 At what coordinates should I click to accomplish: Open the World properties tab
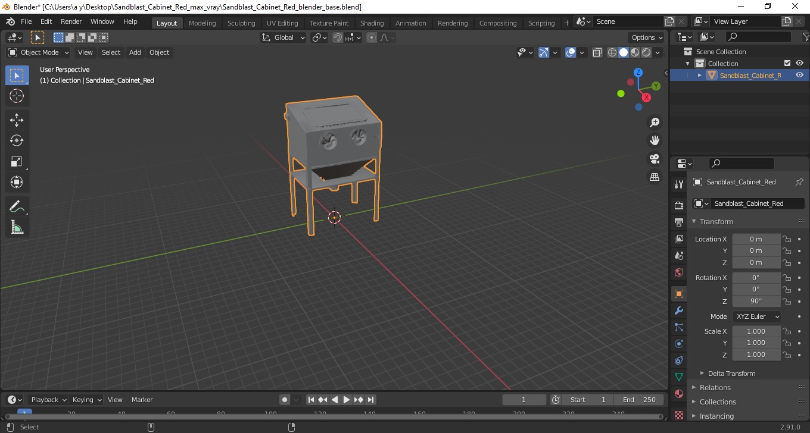[x=679, y=272]
